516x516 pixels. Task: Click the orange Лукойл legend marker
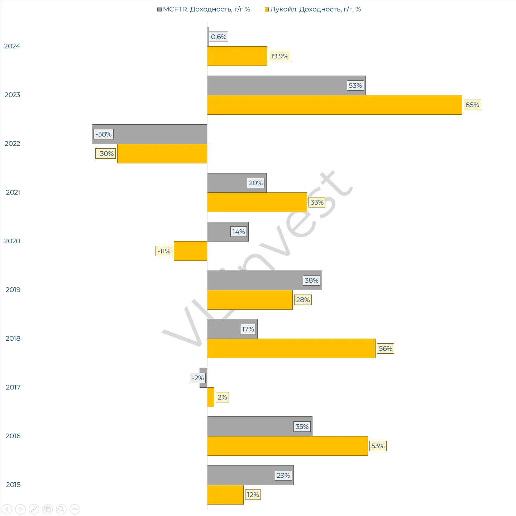point(267,9)
